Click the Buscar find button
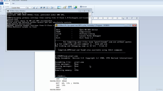This screenshot has height=91, width=163. coord(83,7)
